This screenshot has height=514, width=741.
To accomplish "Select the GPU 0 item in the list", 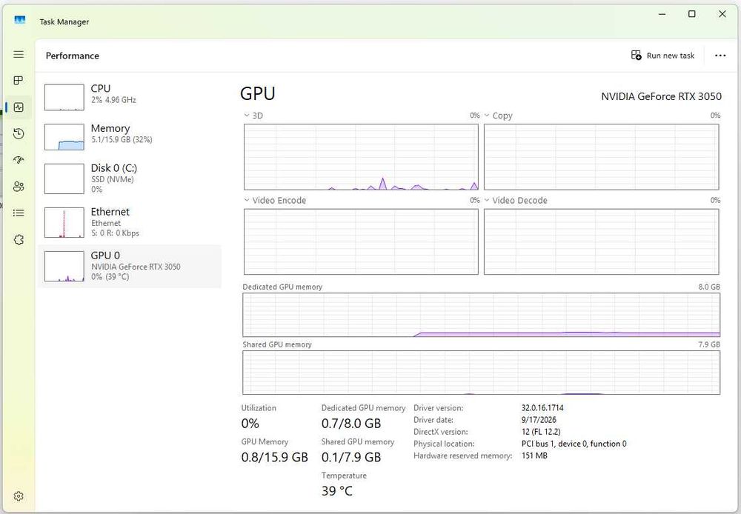I will click(129, 266).
